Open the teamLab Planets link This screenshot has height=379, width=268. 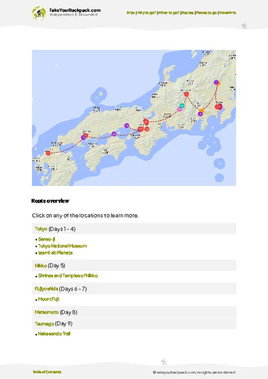coord(56,253)
